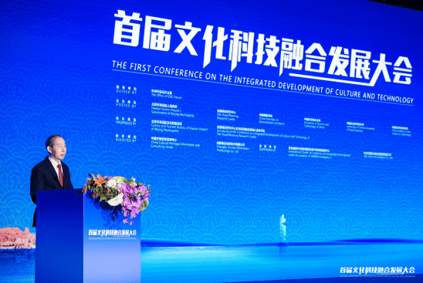
Task: Click the small conference title logo at bottom right
Action: coord(377,271)
